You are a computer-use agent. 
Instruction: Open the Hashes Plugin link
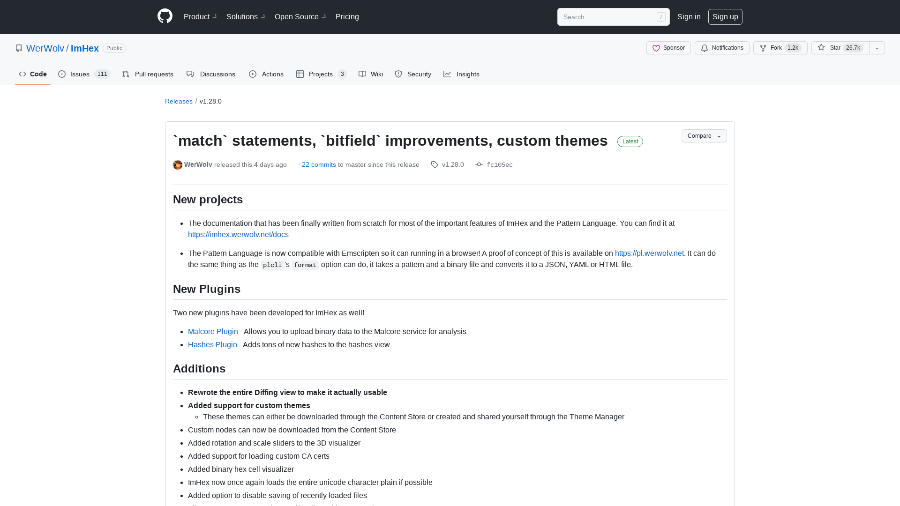coord(212,345)
